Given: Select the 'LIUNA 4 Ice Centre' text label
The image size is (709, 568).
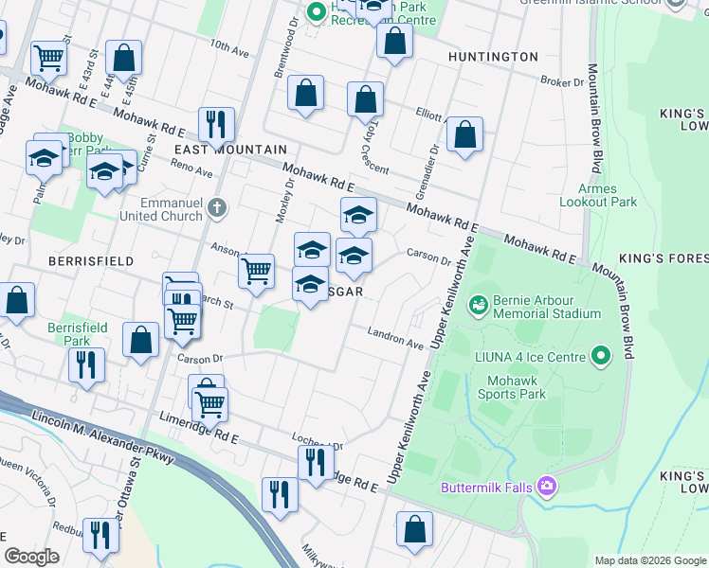Looking at the screenshot, I should (530, 357).
